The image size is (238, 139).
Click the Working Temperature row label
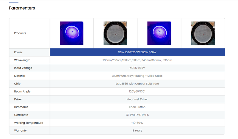(x=29, y=123)
